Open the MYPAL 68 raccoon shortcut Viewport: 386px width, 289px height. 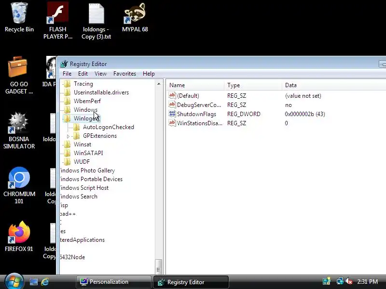coord(135,13)
